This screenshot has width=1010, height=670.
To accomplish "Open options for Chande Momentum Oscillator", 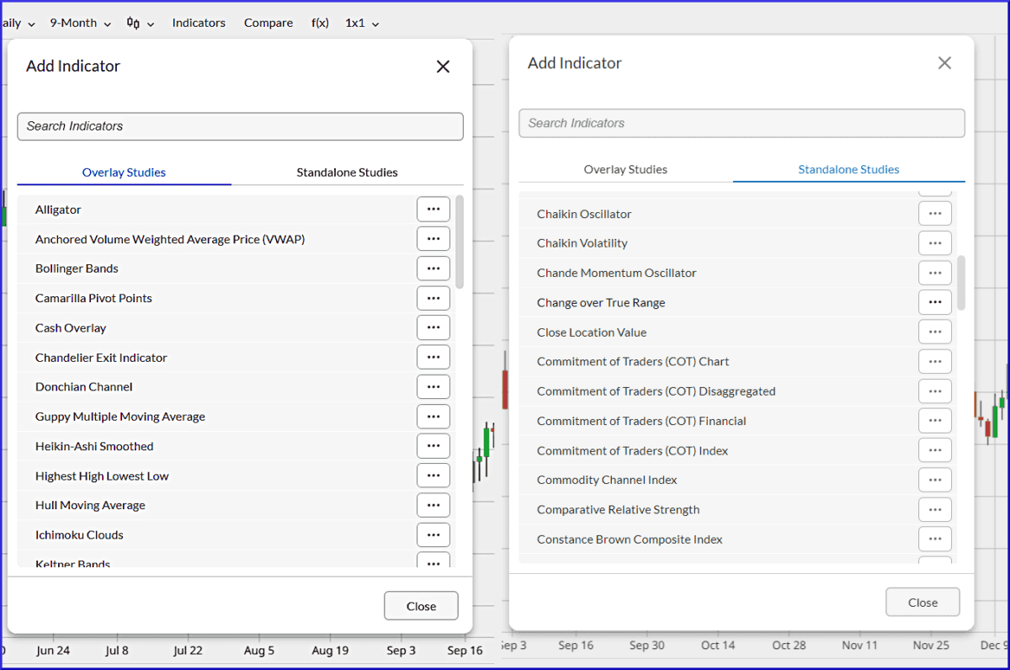I will (934, 273).
